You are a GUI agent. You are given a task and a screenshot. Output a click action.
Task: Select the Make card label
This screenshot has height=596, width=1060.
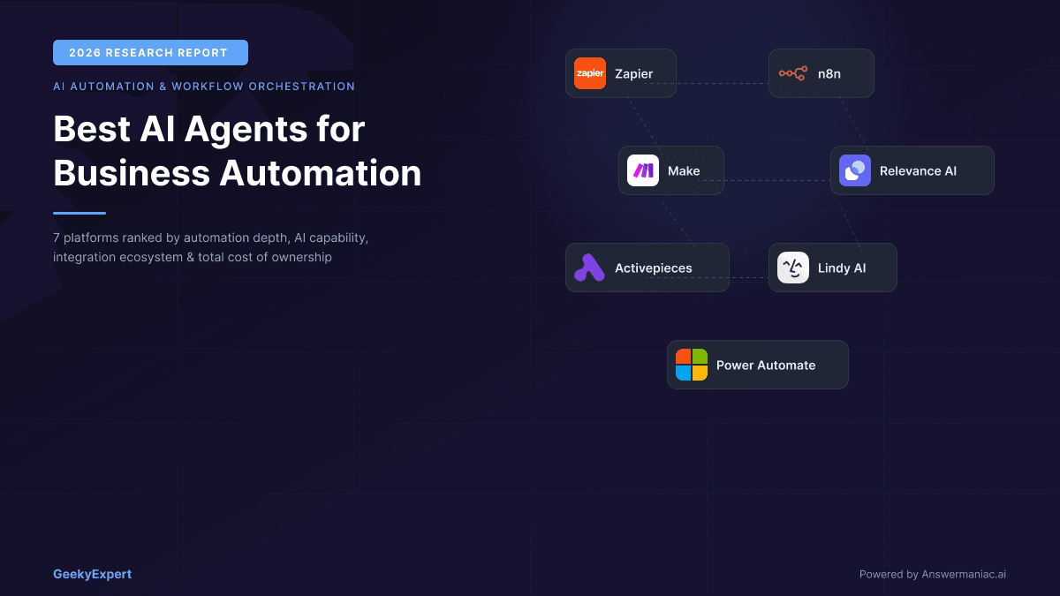click(x=684, y=170)
